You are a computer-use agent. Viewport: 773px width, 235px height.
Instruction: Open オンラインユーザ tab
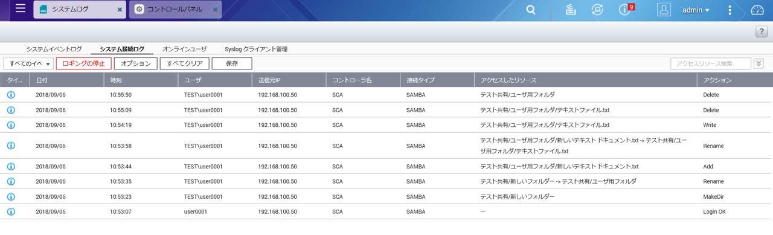184,49
